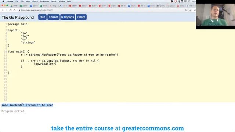235x132 pixels.
Task: Click the "strings" import line
Action: [x=28, y=43]
